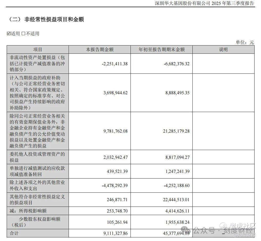Click the value 8,817,094.27
Image resolution: width=261 pixels, height=241 pixels.
coord(178,157)
